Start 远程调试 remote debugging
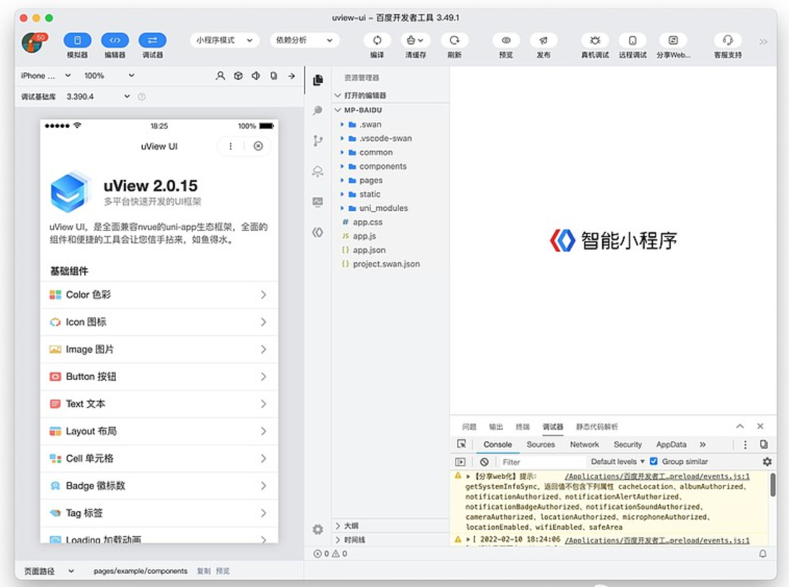The height and width of the screenshot is (587, 789). [633, 40]
